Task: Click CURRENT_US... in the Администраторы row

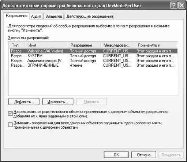Action: [117, 60]
